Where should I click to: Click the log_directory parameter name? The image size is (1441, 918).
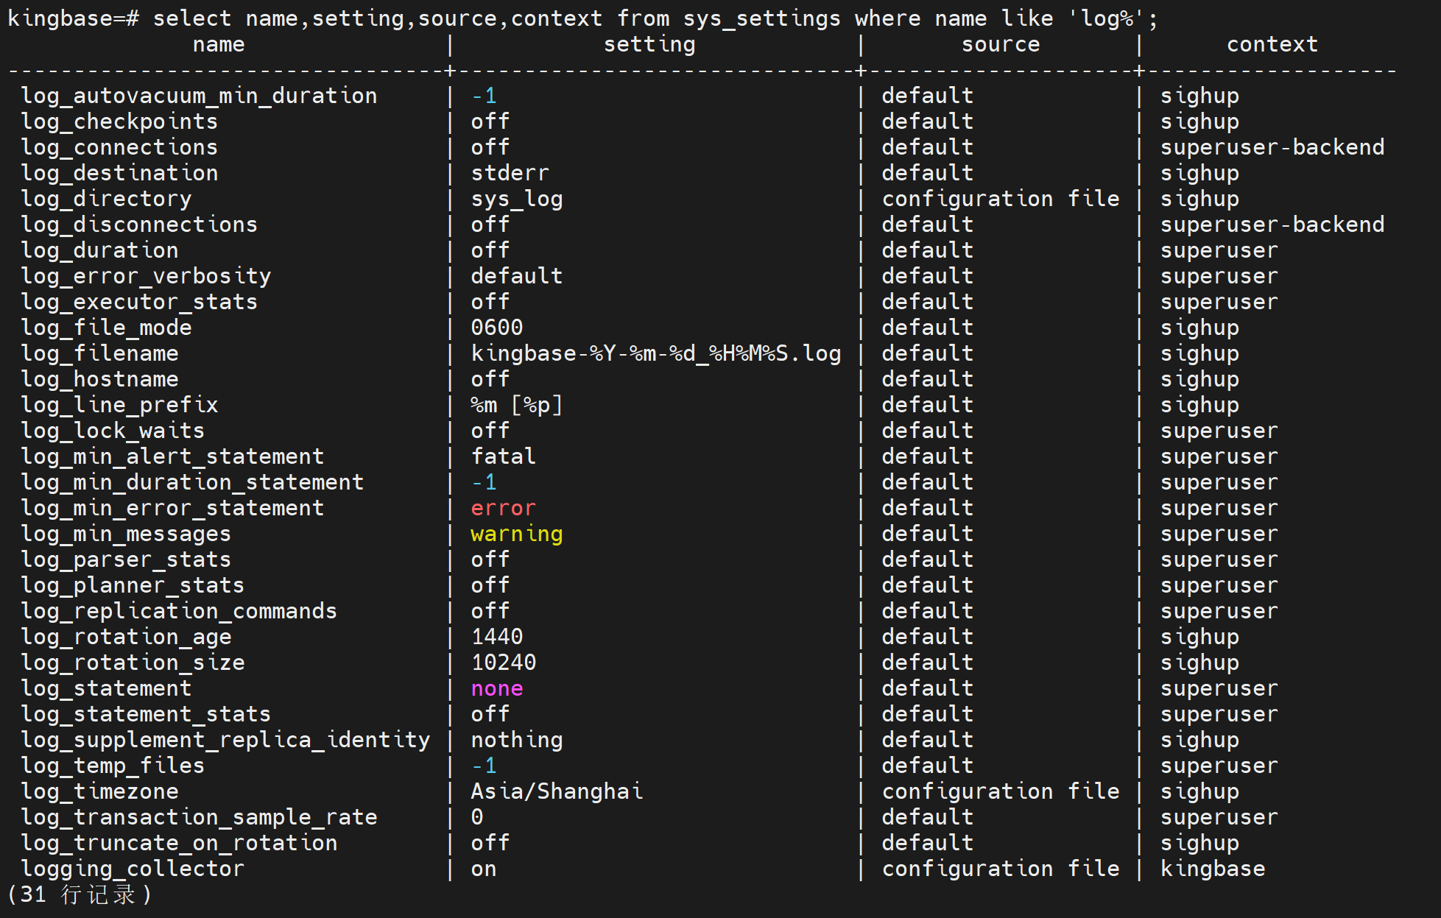point(106,200)
